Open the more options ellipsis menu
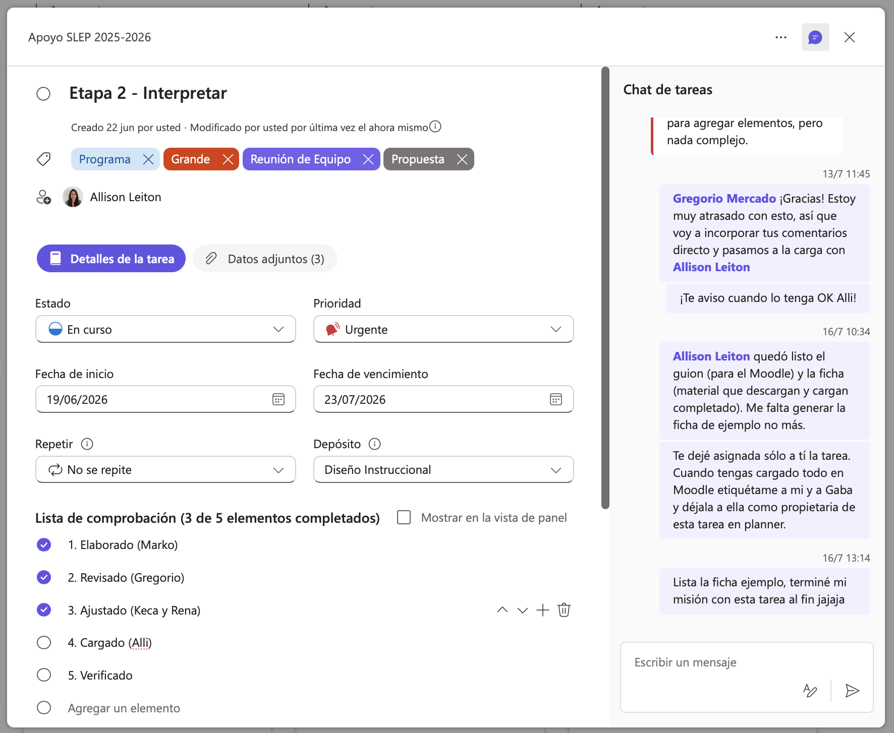This screenshot has height=733, width=894. [781, 37]
